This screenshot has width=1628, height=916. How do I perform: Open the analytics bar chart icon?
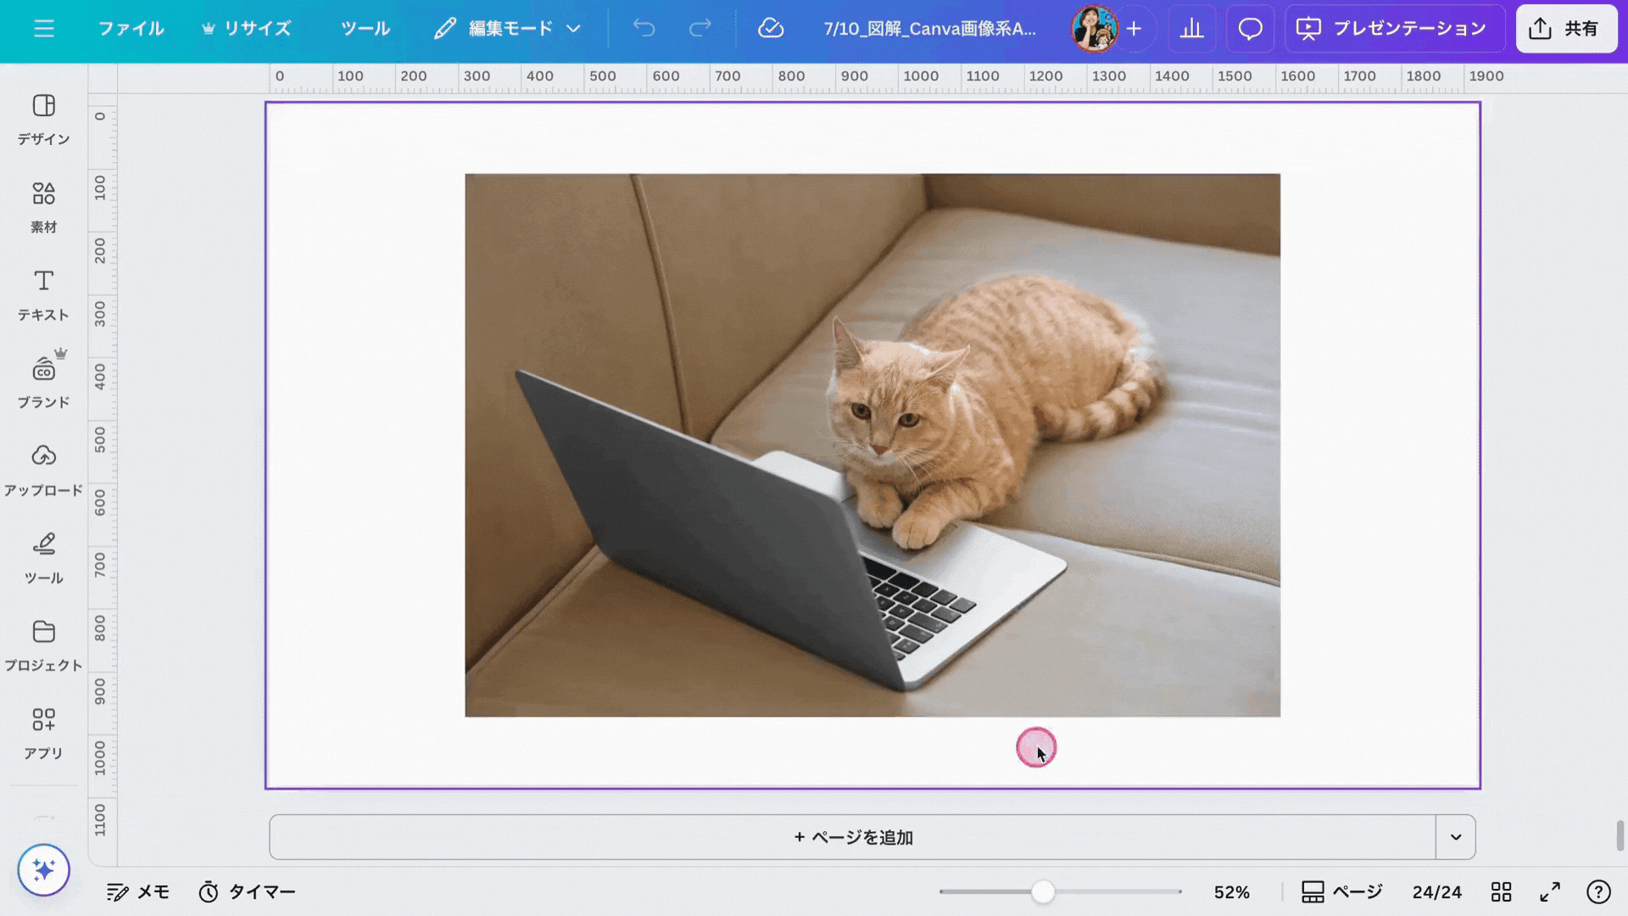click(1191, 29)
